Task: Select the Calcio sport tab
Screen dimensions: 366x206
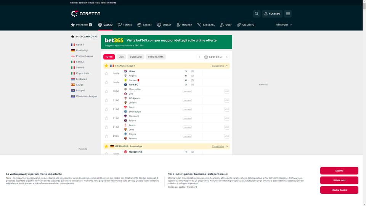Action: pyautogui.click(x=105, y=25)
